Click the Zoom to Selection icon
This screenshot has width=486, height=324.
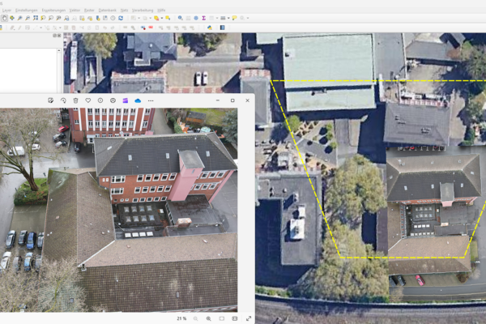pos(43,18)
